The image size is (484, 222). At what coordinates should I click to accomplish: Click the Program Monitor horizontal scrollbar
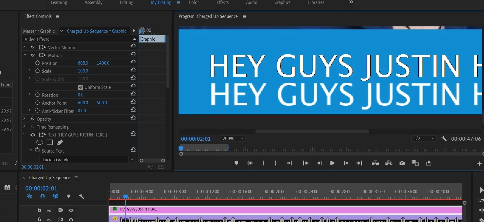(312, 132)
